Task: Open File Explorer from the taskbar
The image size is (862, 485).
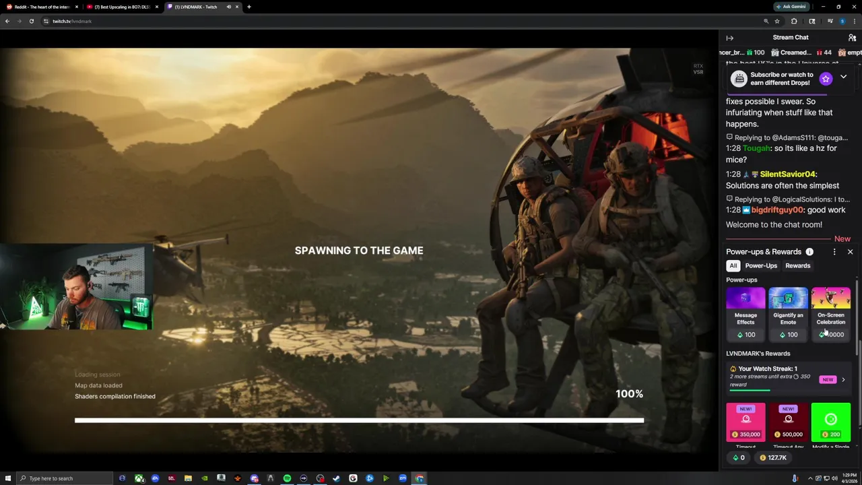Action: [188, 478]
